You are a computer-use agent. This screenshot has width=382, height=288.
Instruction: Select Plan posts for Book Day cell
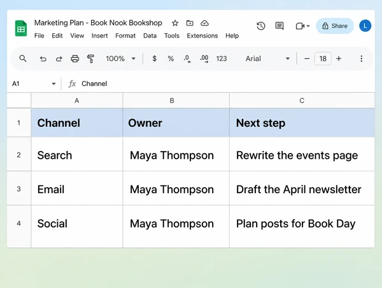[302, 227]
